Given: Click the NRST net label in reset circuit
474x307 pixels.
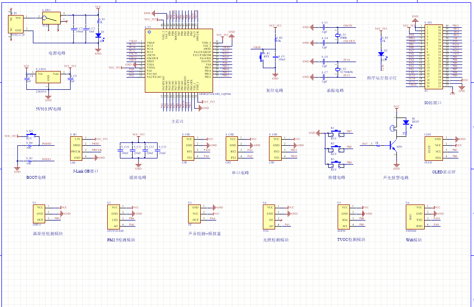Looking at the screenshot, I should coord(256,47).
